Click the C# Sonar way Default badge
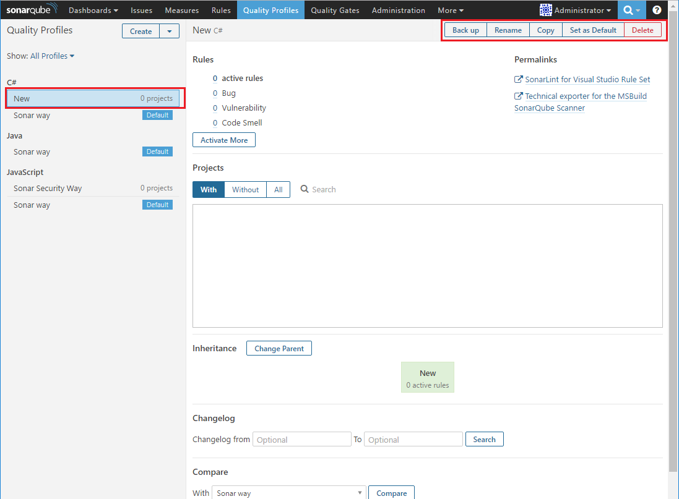 [157, 115]
